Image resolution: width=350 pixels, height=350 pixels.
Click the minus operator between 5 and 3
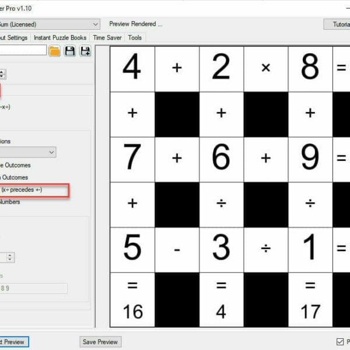click(x=177, y=250)
